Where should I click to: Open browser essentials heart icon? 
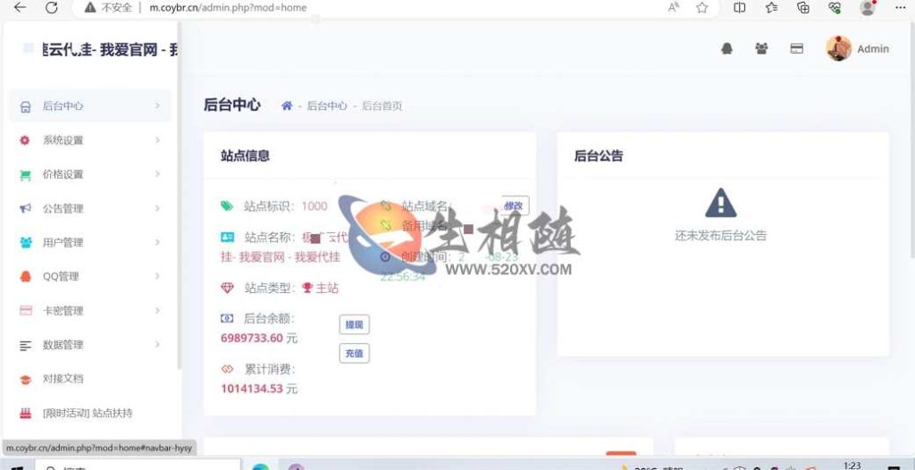point(835,7)
